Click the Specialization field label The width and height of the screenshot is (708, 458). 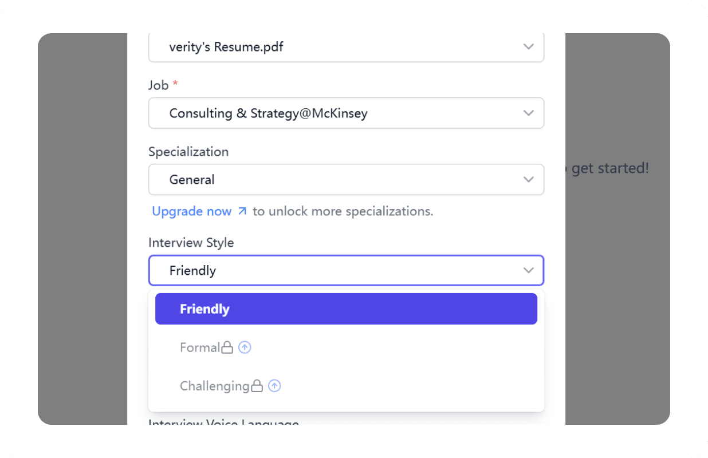pos(188,152)
